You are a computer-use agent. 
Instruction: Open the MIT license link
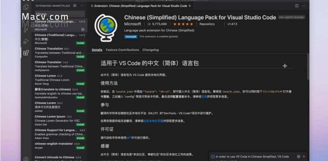[129, 138]
